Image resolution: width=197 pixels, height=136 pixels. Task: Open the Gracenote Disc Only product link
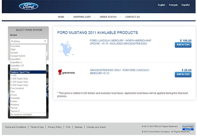pyautogui.click(x=120, y=72)
